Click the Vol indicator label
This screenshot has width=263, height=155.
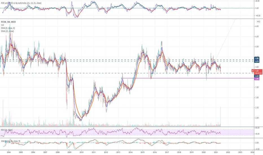tap(2, 25)
